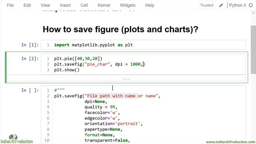Click the papertype=None line
The height and width of the screenshot is (144, 256).
pyautogui.click(x=103, y=129)
